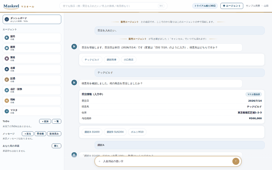This screenshot has width=272, height=170.
Task: Click the 承認待ちはありません text
Action: point(14,151)
